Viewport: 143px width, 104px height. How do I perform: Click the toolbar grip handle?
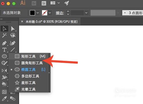[x=8, y=22]
